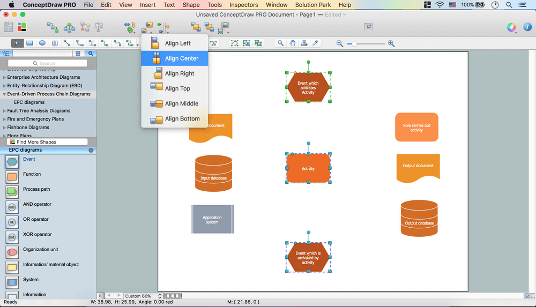This screenshot has height=307, width=536.
Task: Pick the hand pan tool
Action: click(293, 43)
